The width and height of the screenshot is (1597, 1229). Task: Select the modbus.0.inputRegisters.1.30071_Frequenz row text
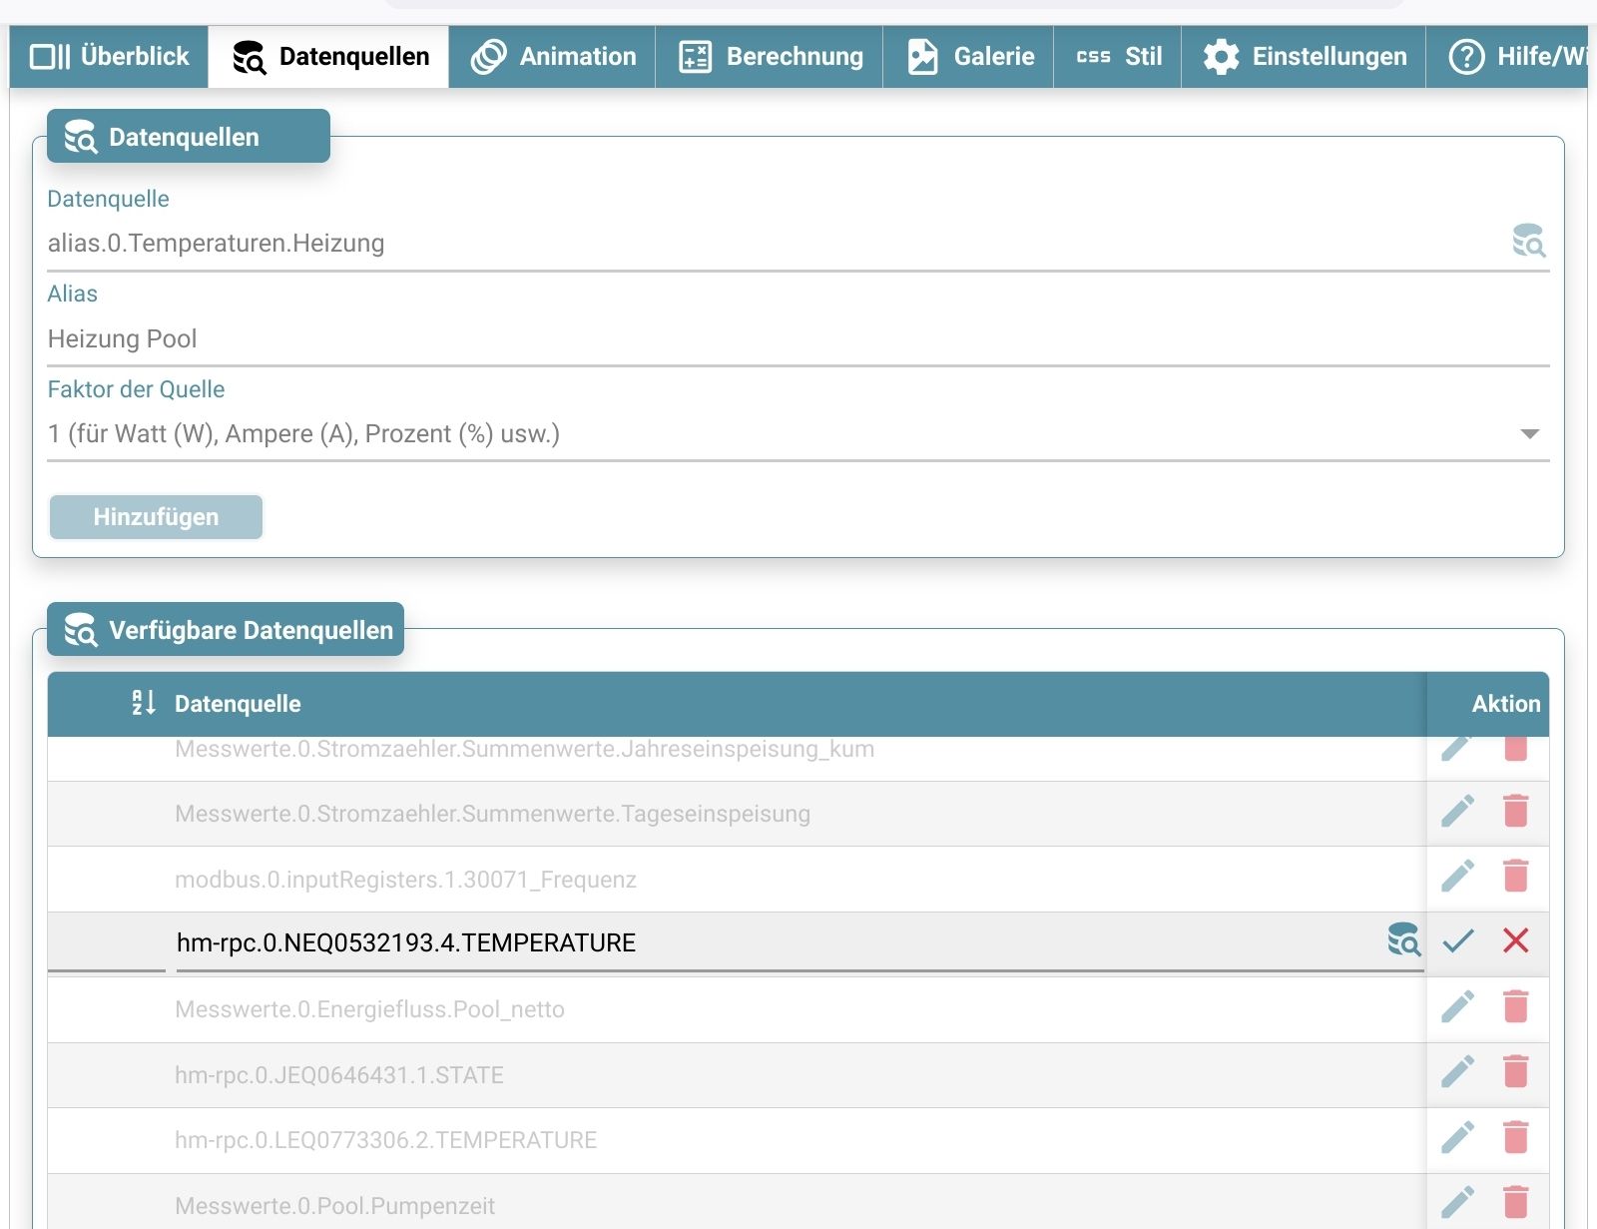(x=405, y=880)
